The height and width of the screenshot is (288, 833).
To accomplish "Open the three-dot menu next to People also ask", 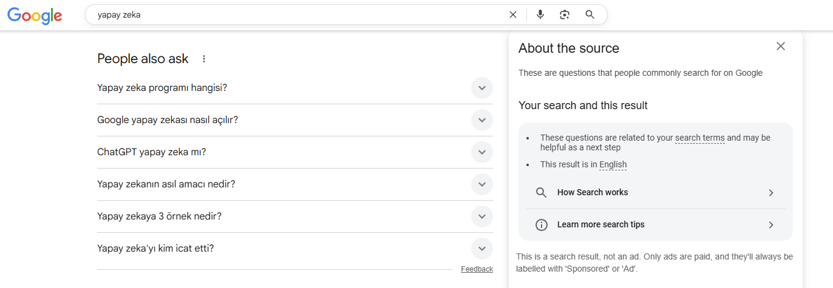I will (x=204, y=59).
